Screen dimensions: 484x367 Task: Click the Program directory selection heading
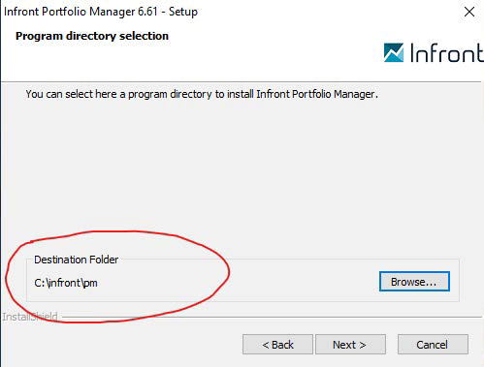tap(92, 36)
